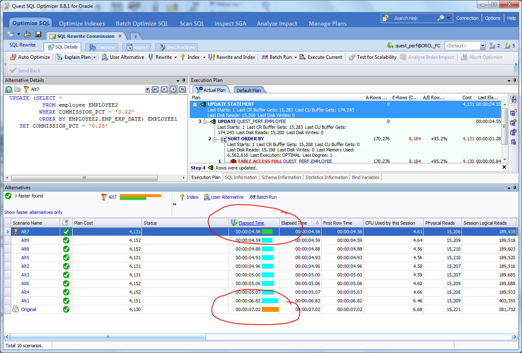Click the eye plan display icon in Execution Plan sidebar
Image resolution: width=522 pixels, height=353 pixels.
click(513, 99)
